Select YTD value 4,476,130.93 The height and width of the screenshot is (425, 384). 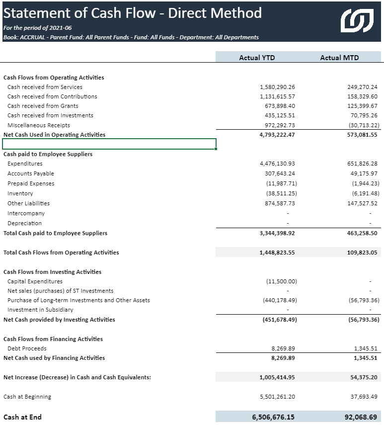tap(277, 164)
